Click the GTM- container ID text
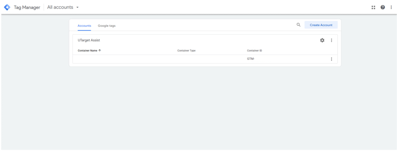This screenshot has height=151, width=397. click(251, 59)
